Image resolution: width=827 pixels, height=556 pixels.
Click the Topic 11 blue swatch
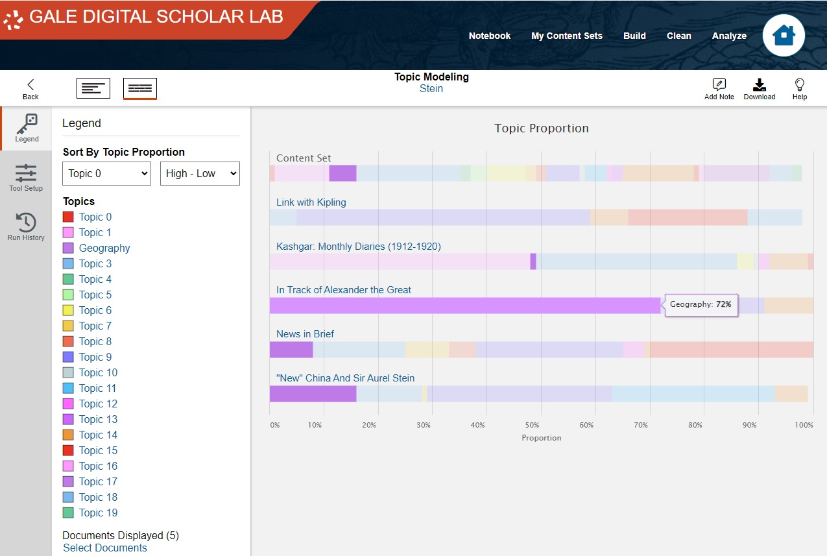[68, 388]
